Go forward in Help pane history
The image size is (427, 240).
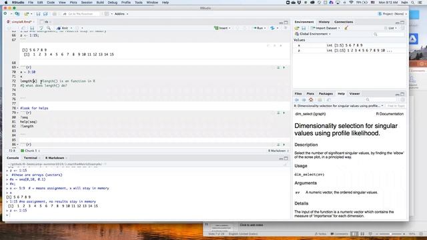[x=304, y=100]
